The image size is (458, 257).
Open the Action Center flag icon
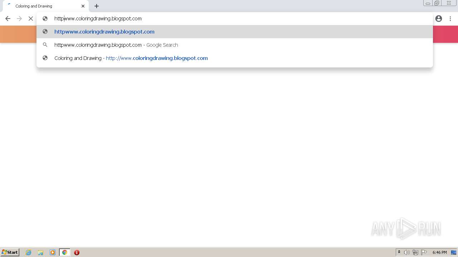(x=424, y=252)
